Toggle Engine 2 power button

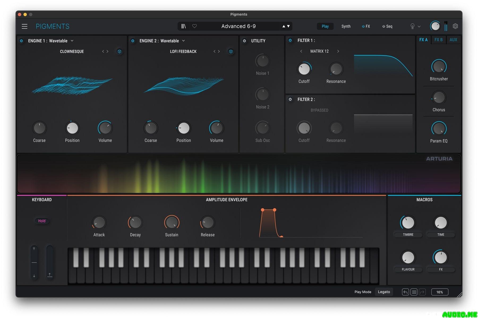(133, 41)
